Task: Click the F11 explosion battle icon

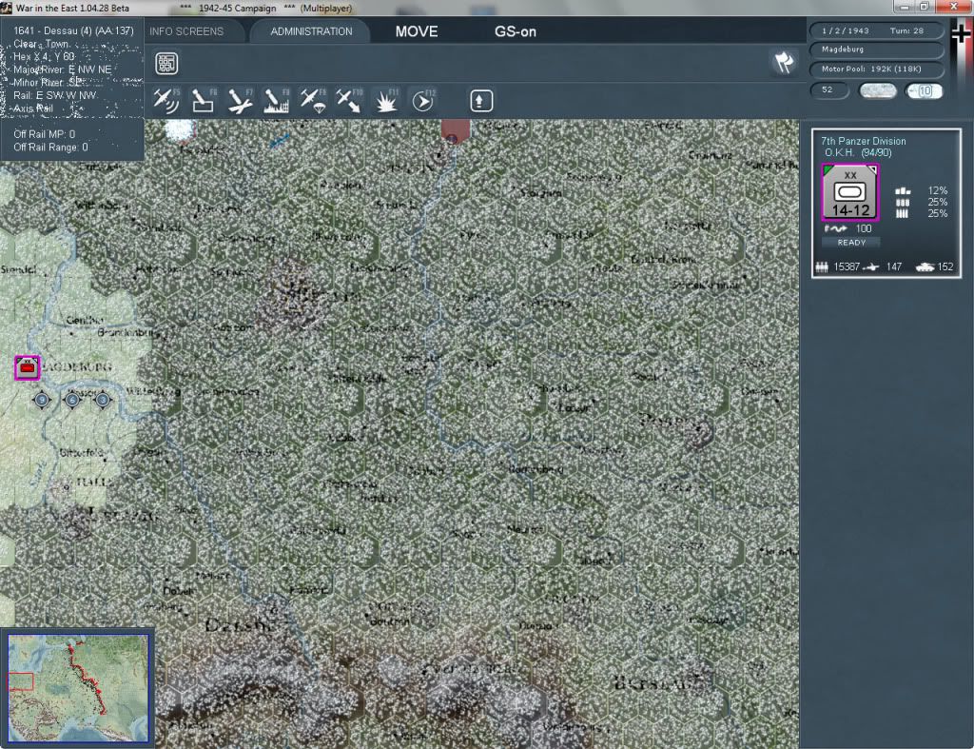Action: [386, 101]
